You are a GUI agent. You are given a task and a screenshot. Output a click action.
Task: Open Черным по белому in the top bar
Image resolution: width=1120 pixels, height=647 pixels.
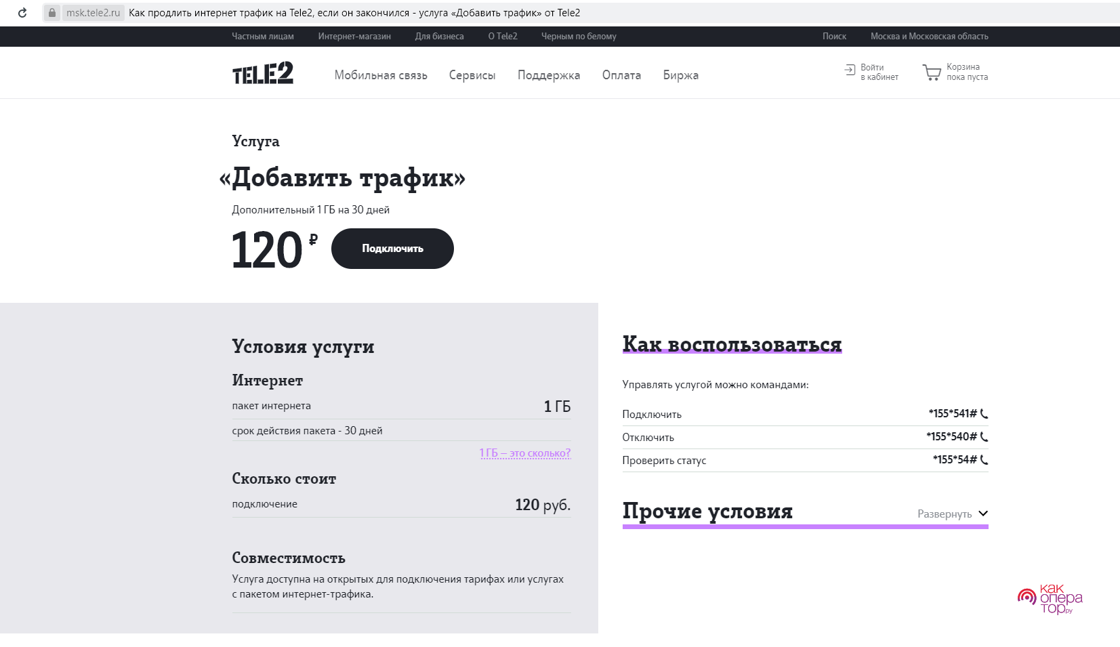(579, 37)
